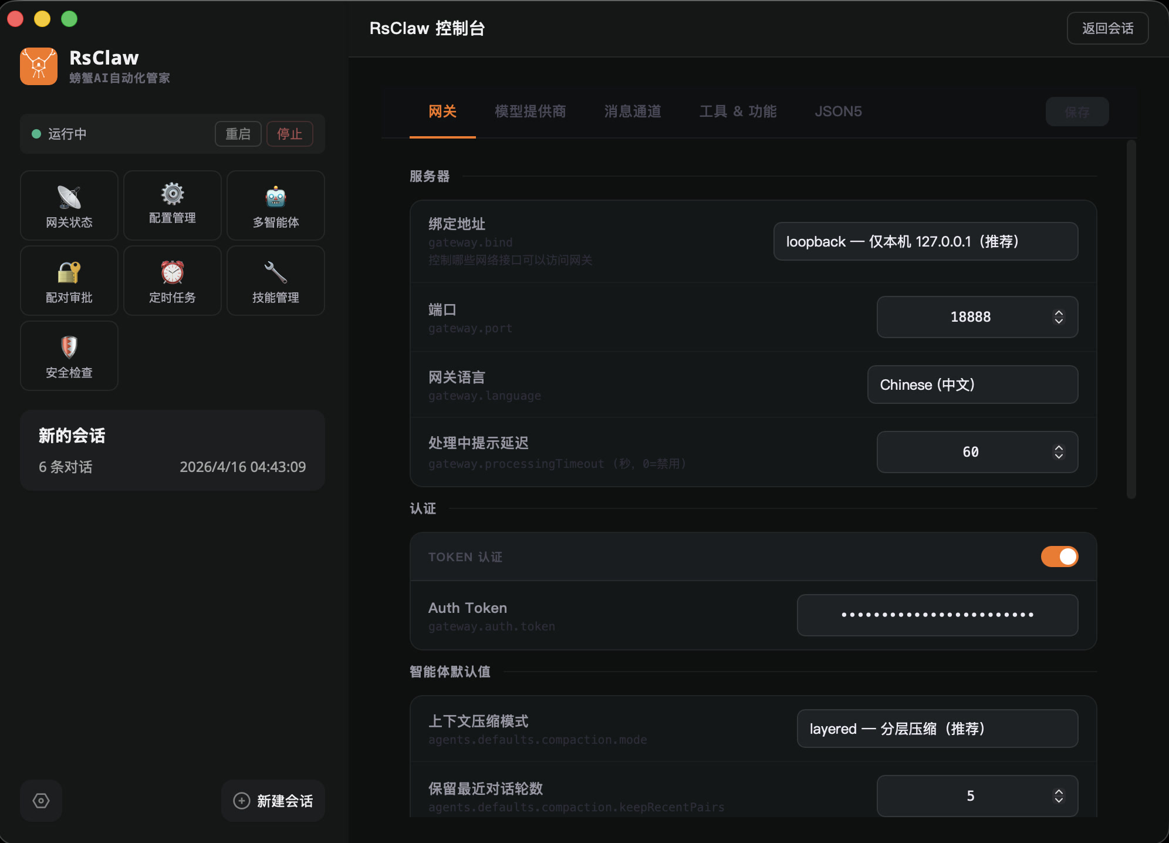1169x843 pixels.
Task: Change 网关语言 from Chinese dropdown
Action: [x=972, y=385]
